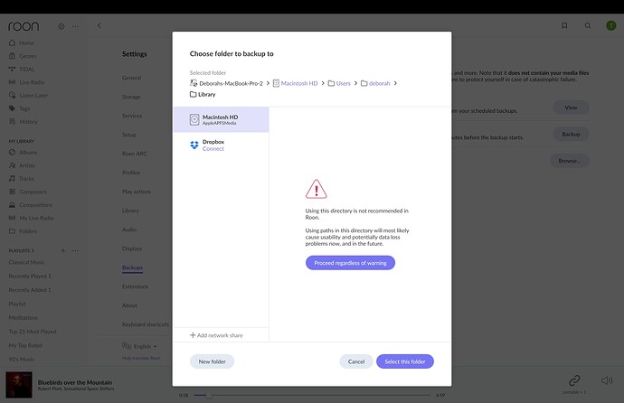Open TIDAL in the sidebar
Image resolution: width=624 pixels, height=403 pixels.
click(26, 70)
